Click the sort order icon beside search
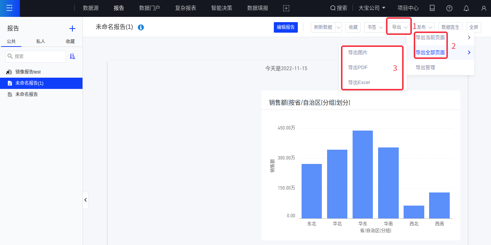The width and height of the screenshot is (491, 245). [x=73, y=56]
